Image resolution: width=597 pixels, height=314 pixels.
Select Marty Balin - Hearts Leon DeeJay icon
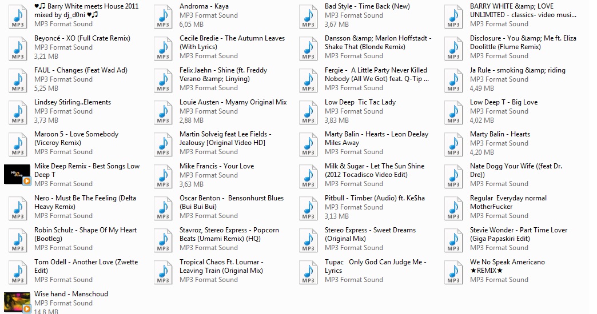point(308,144)
